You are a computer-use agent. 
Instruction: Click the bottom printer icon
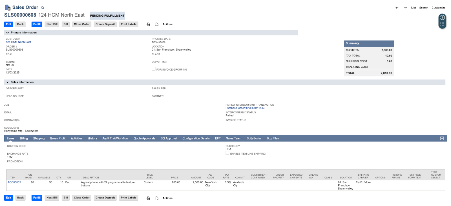pyautogui.click(x=148, y=198)
